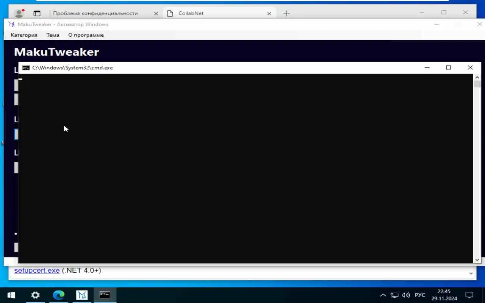Open the browser tab actions menu icon
485x303 pixels.
click(x=37, y=13)
